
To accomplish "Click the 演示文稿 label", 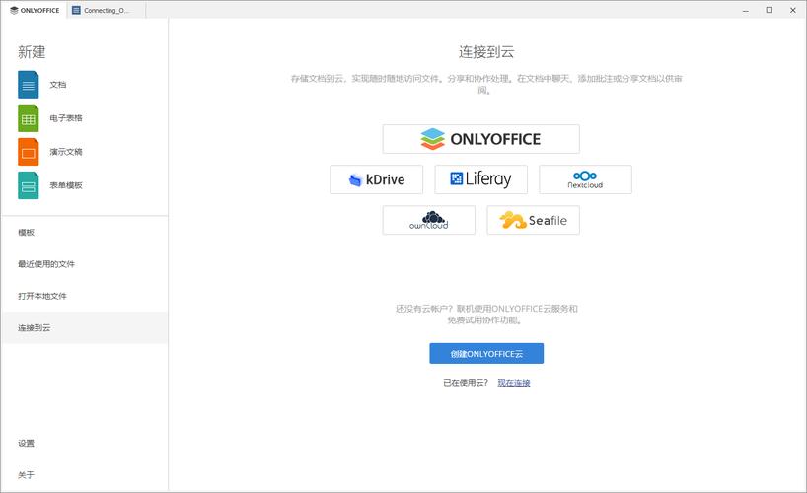I will click(x=66, y=152).
